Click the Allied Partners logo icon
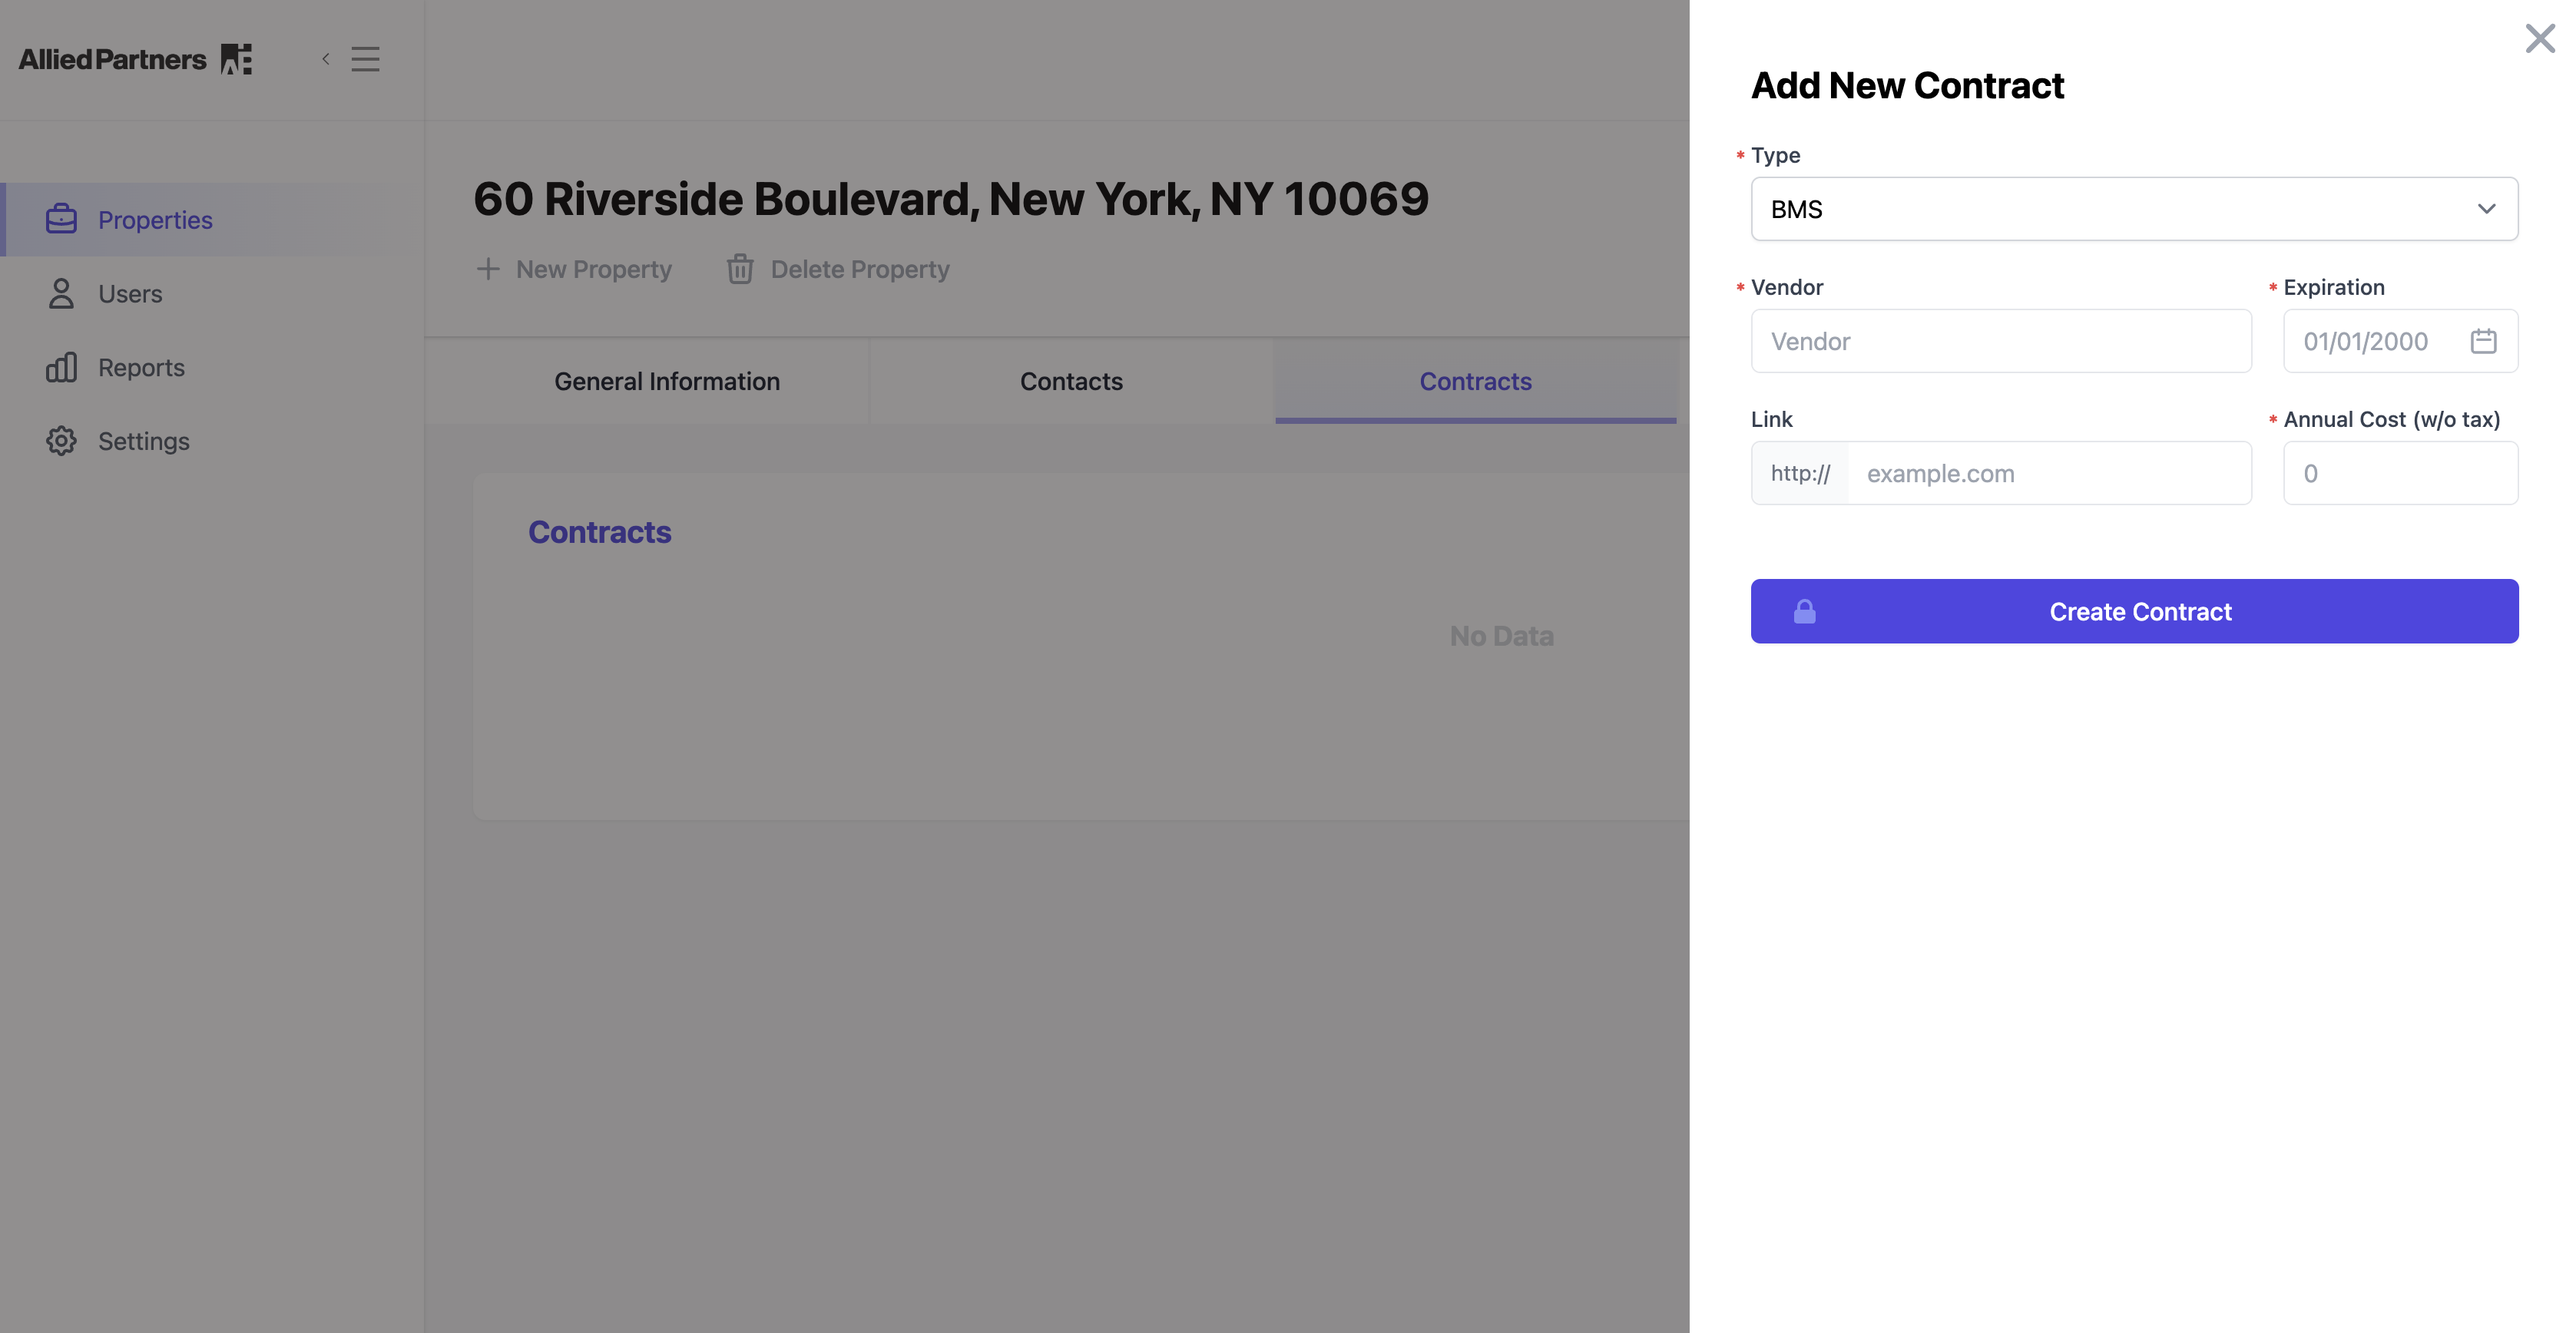The height and width of the screenshot is (1333, 2576). tap(236, 59)
